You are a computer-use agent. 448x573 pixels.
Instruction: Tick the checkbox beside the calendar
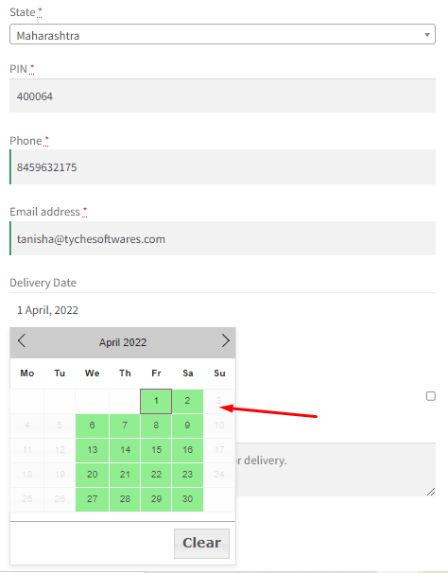point(431,396)
